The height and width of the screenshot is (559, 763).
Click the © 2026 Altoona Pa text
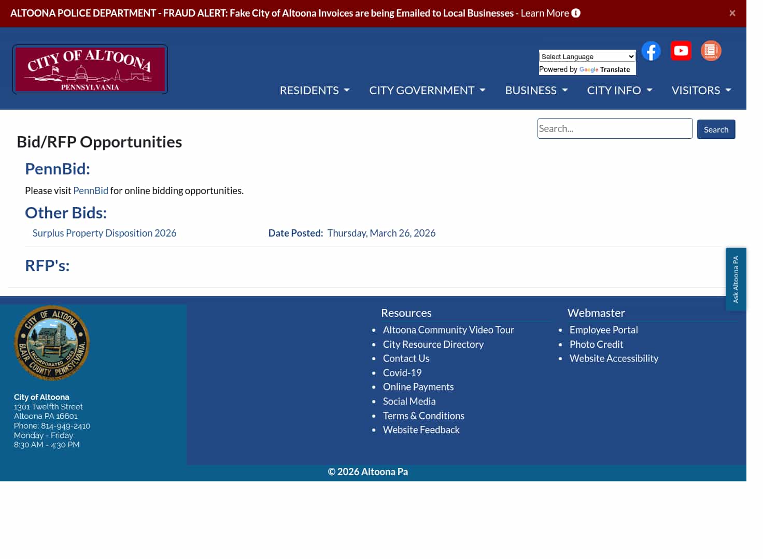368,472
